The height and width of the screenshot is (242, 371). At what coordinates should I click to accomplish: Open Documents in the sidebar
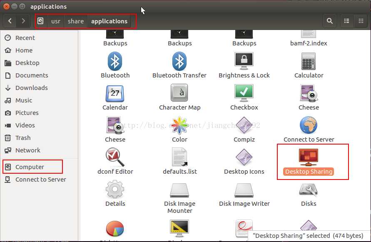click(x=39, y=75)
